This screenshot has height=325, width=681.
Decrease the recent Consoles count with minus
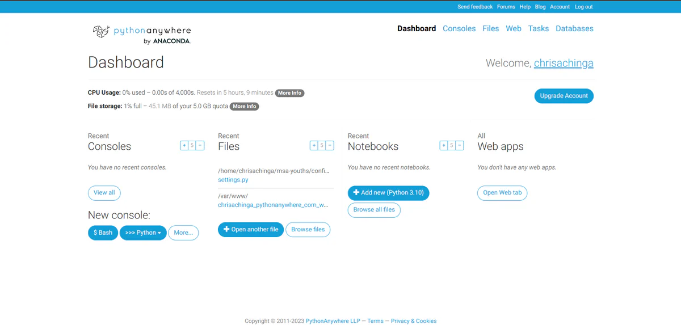pyautogui.click(x=200, y=146)
